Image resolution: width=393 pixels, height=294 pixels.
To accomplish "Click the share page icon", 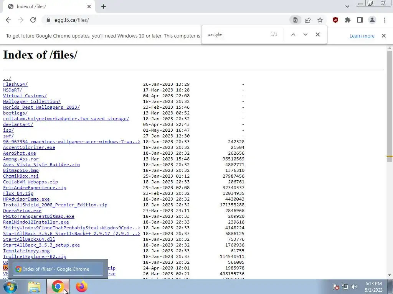I will pyautogui.click(x=308, y=20).
